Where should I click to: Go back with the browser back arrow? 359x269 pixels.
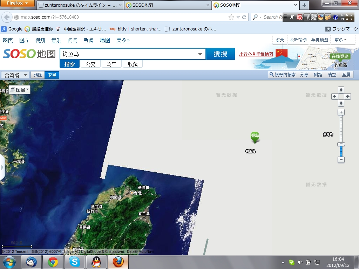click(x=7, y=17)
